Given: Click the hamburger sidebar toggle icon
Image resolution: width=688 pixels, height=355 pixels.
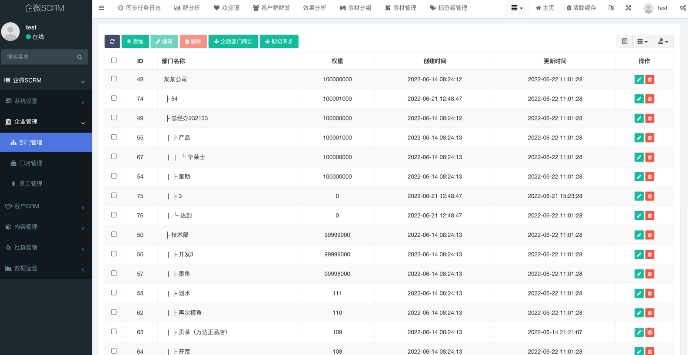Looking at the screenshot, I should pyautogui.click(x=101, y=8).
